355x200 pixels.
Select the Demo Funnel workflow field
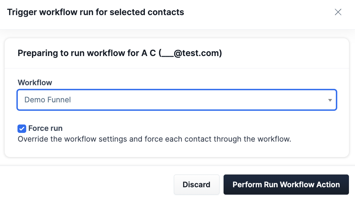coord(176,100)
